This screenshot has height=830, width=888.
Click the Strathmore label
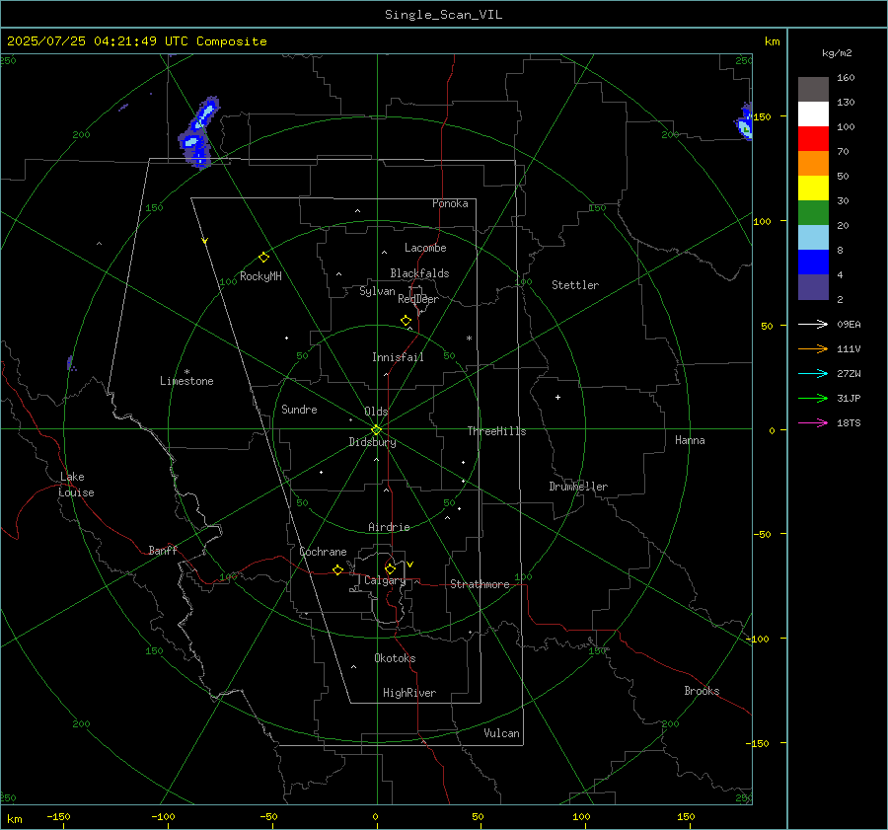(480, 584)
